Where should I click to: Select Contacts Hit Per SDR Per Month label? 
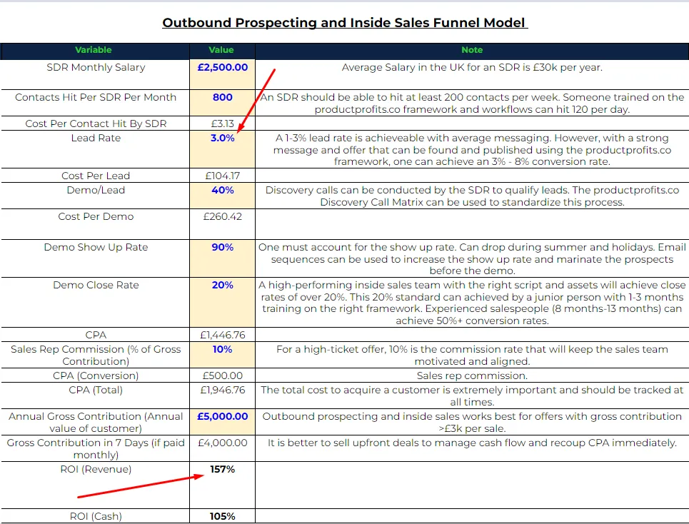[x=96, y=103]
